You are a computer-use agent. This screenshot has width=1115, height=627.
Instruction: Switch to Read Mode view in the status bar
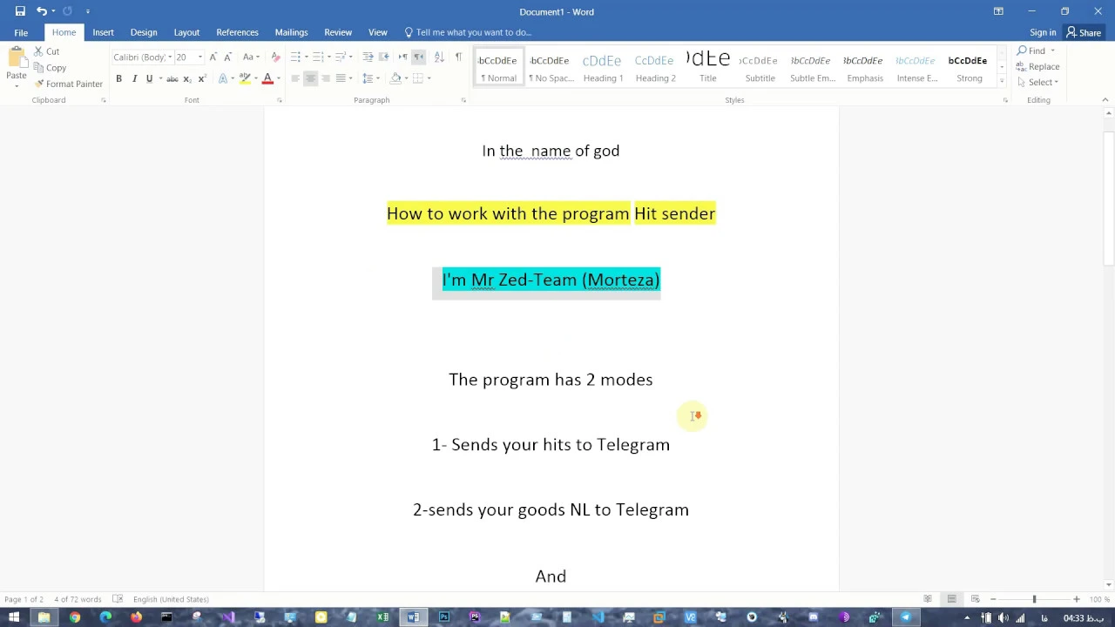(928, 599)
